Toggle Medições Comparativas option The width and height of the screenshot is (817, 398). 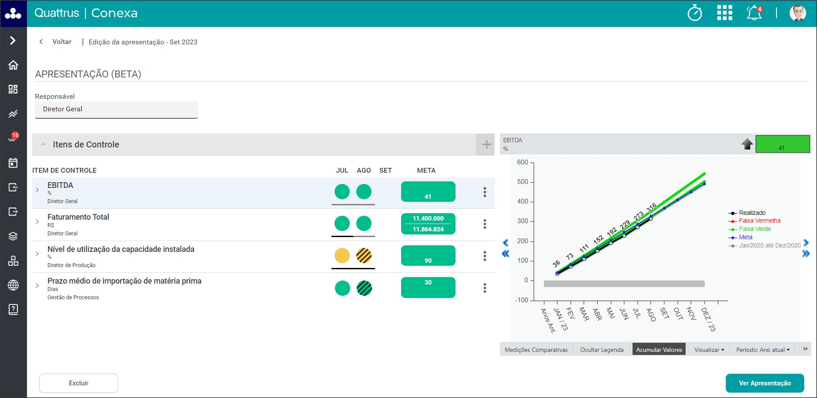pyautogui.click(x=536, y=350)
